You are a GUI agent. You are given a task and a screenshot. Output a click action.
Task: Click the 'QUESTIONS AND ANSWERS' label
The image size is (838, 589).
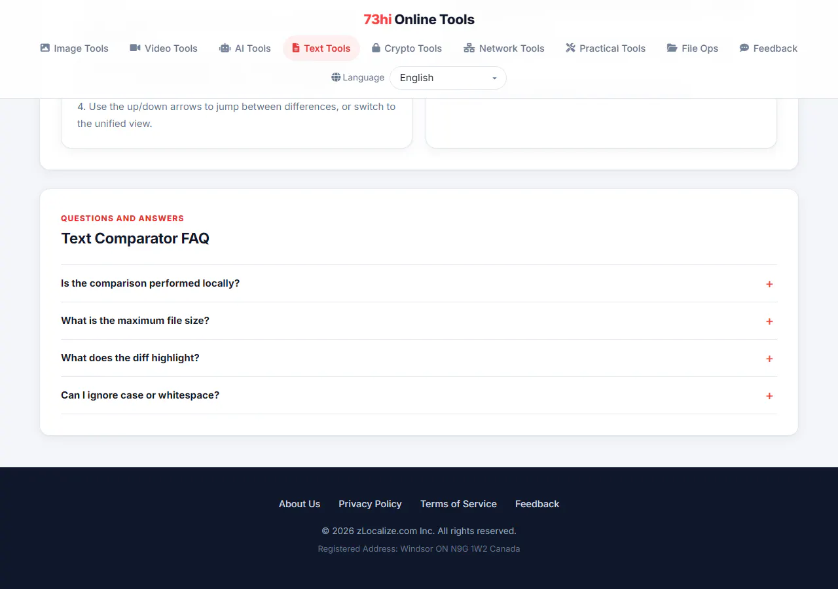pyautogui.click(x=122, y=219)
